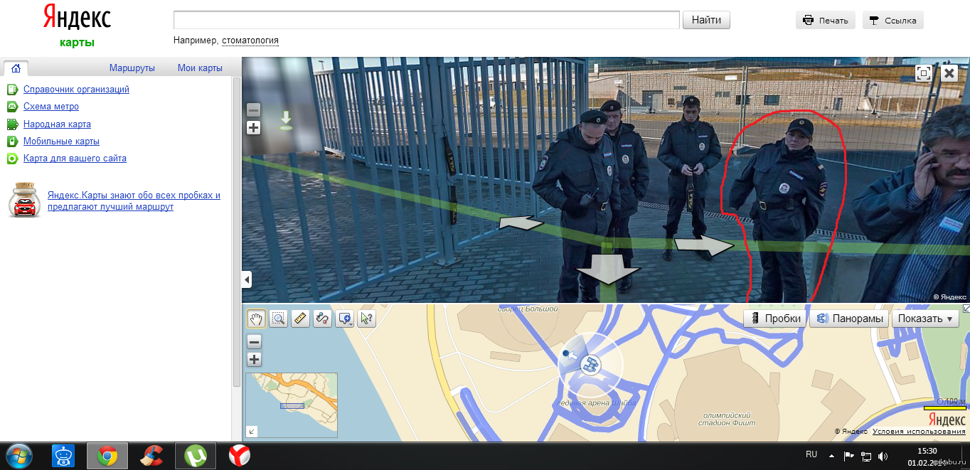
Task: Expand the add placemark tool dropdown
Action: click(x=351, y=324)
